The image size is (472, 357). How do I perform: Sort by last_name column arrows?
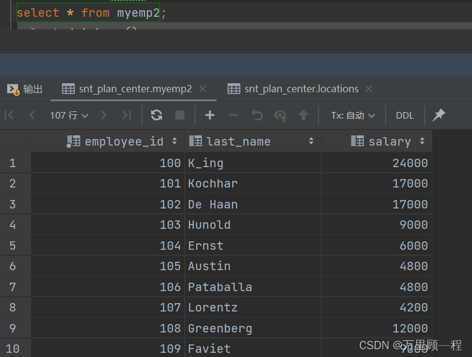[x=311, y=141]
